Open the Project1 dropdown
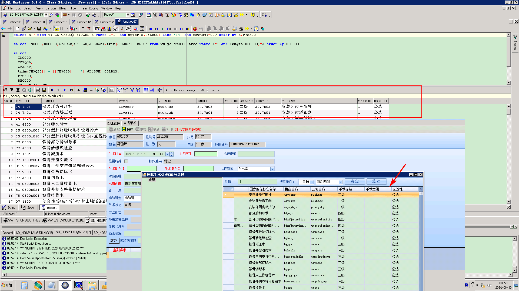This screenshot has height=291, width=519. point(128,15)
